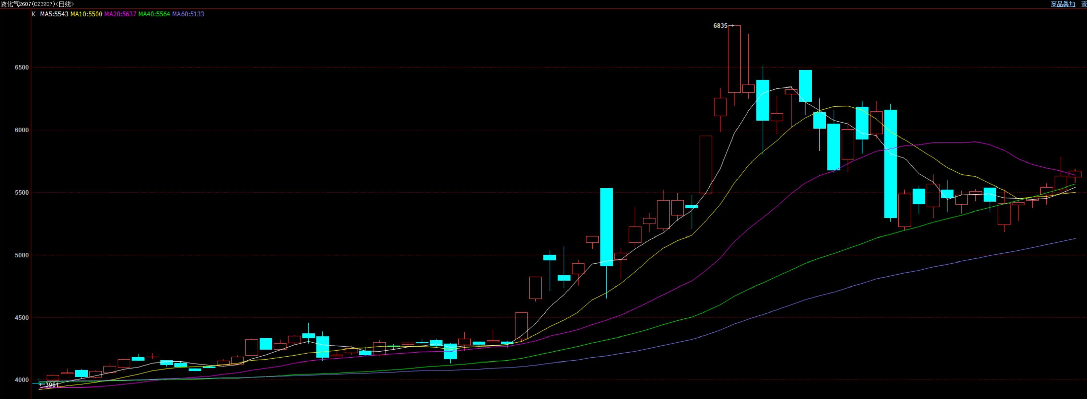
Task: Select the blue MA60:5133 indicator label
Action: pos(188,14)
